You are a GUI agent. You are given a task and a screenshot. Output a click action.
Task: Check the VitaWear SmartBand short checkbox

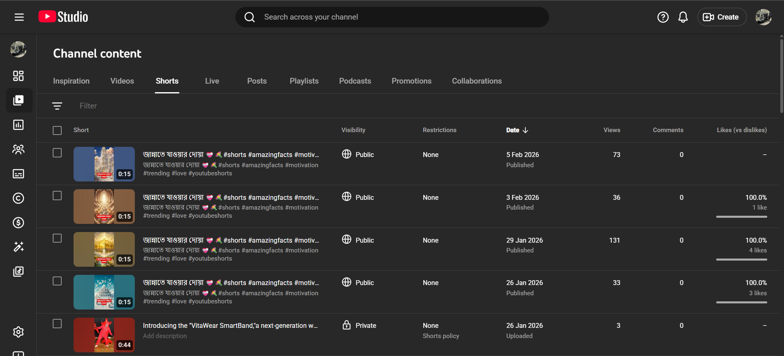(x=57, y=324)
